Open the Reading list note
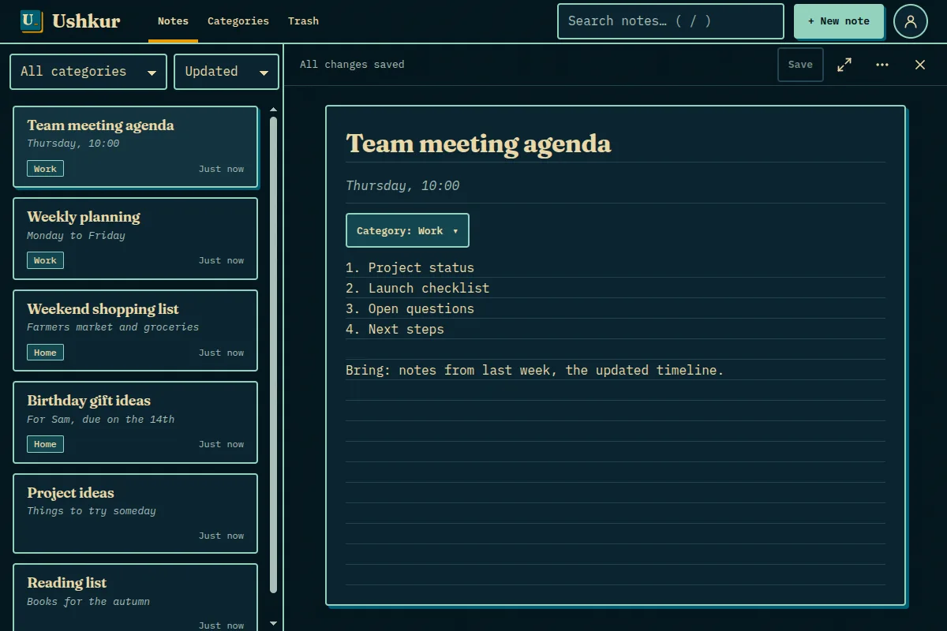 pos(136,597)
